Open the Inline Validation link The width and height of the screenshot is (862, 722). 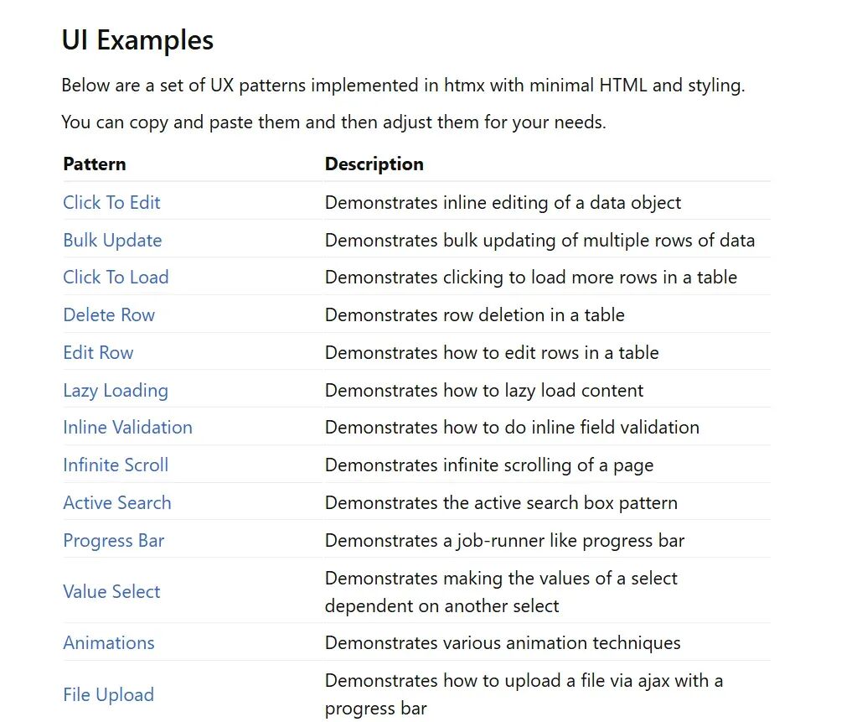click(x=127, y=428)
